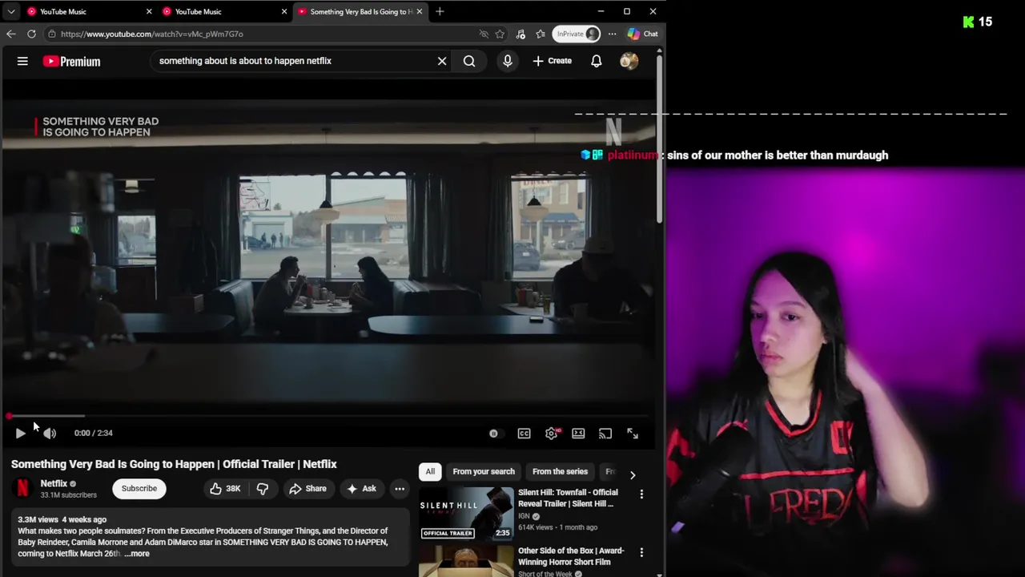Image resolution: width=1025 pixels, height=577 pixels.
Task: Go back in the browser
Action: tap(10, 34)
